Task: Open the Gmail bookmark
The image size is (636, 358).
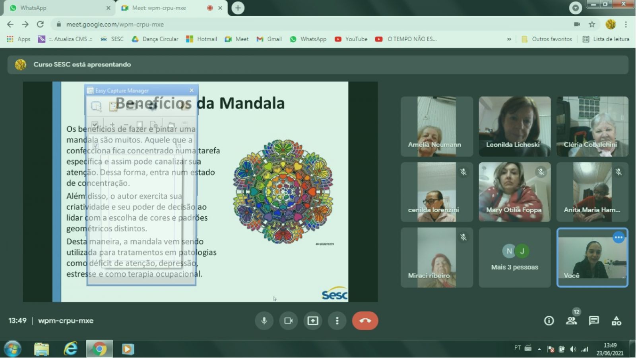Action: [x=269, y=39]
